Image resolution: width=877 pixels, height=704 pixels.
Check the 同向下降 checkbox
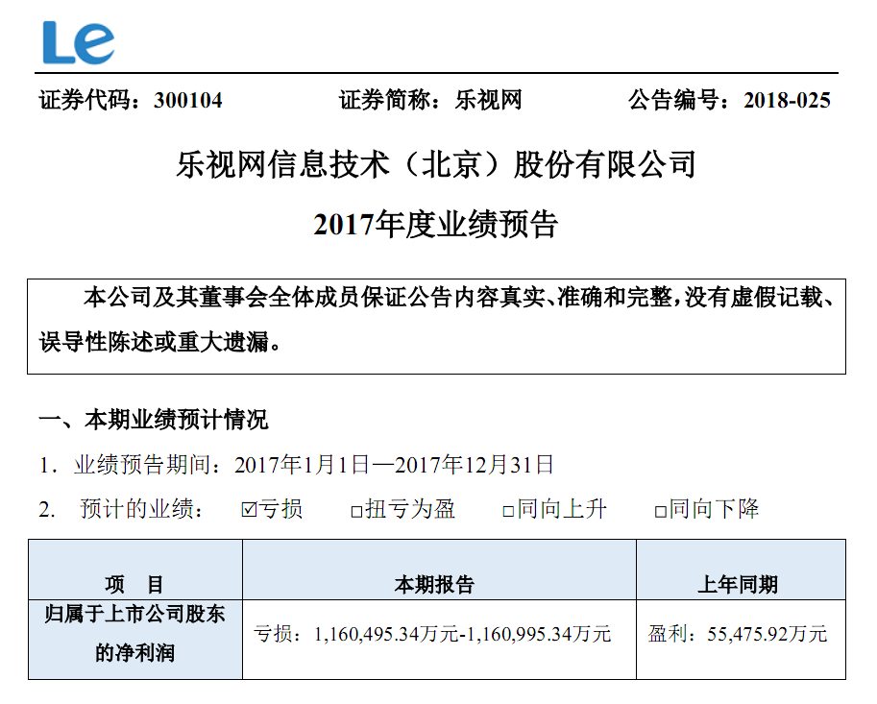[x=661, y=512]
